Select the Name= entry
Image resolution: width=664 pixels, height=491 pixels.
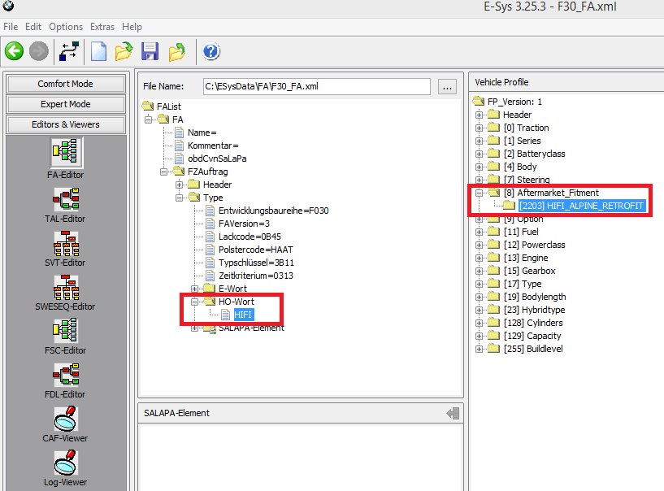[x=202, y=133]
